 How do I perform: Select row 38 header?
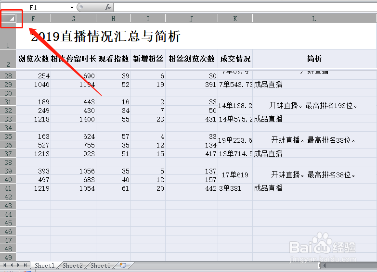[8, 162]
